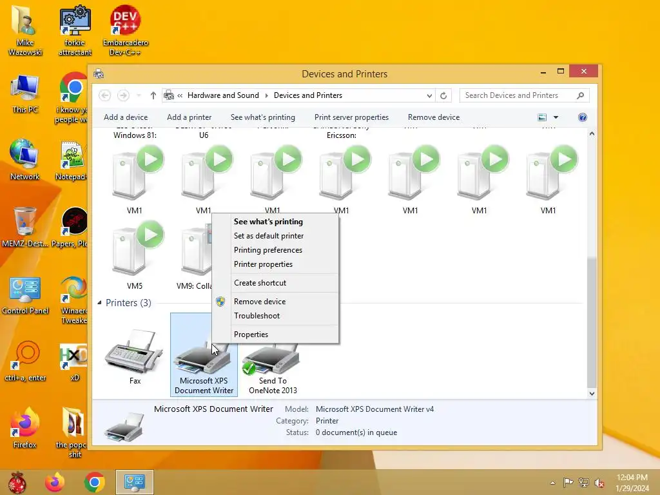Click the Forward navigation arrow
This screenshot has width=660, height=495.
click(123, 95)
